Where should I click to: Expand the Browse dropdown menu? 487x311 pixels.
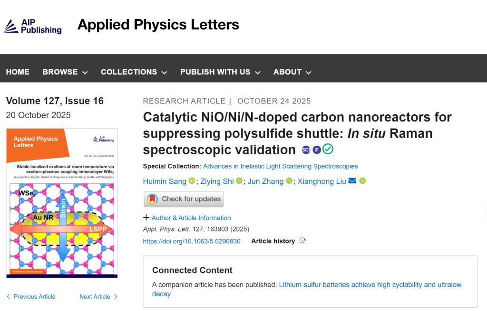65,72
